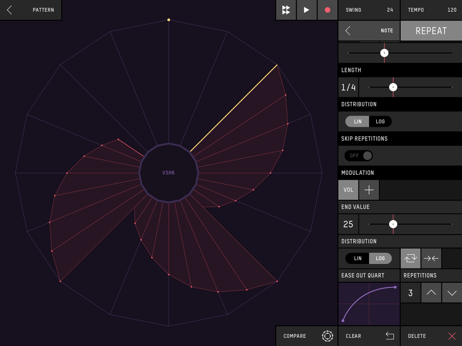Go back to the Pattern view
The height and width of the screenshot is (346, 462).
(31, 10)
